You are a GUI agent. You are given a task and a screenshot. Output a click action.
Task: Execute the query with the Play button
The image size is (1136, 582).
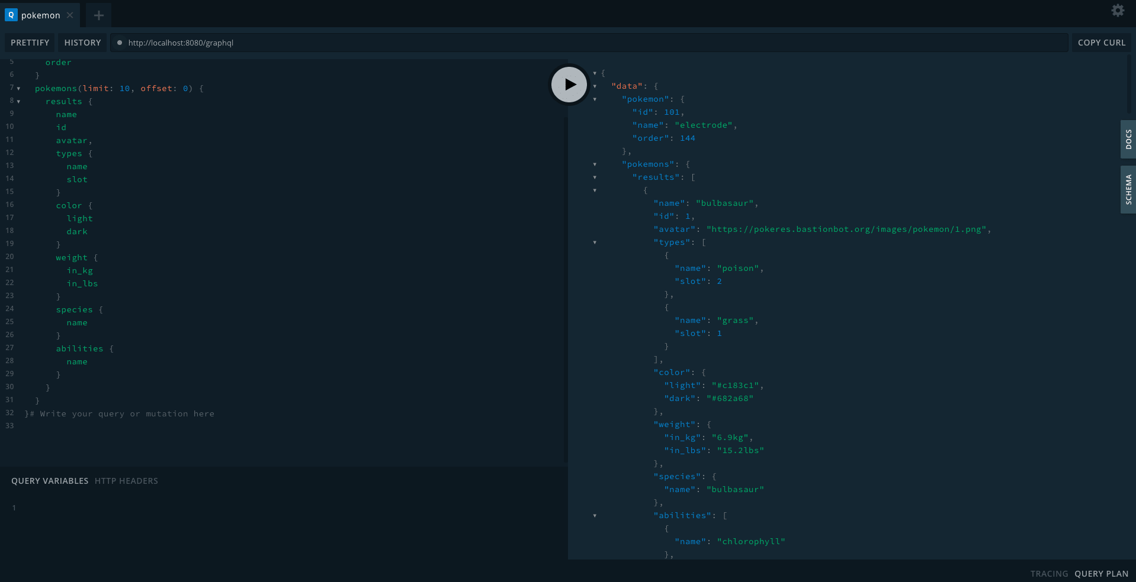(568, 84)
